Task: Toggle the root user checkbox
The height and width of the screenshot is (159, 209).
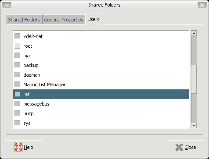Action: pyautogui.click(x=17, y=46)
